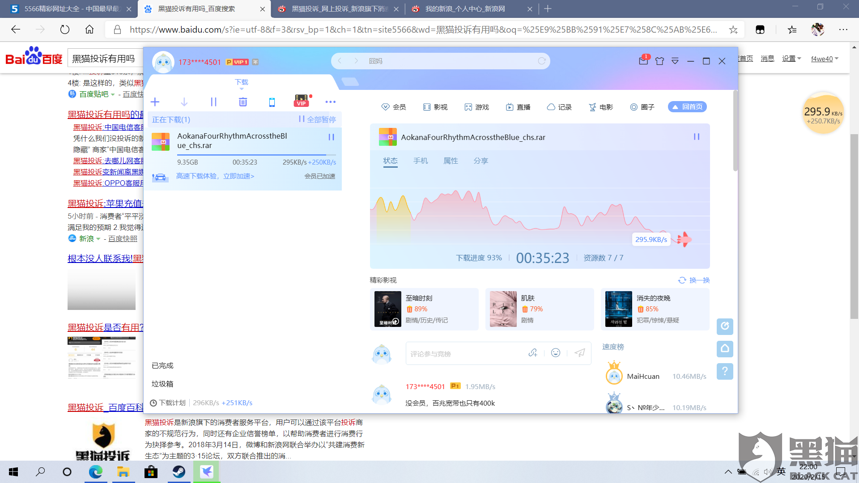Switch to the 属性 tab
This screenshot has width=859, height=483.
450,161
